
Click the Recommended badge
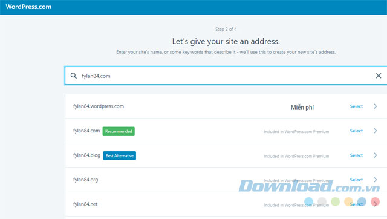pyautogui.click(x=119, y=131)
